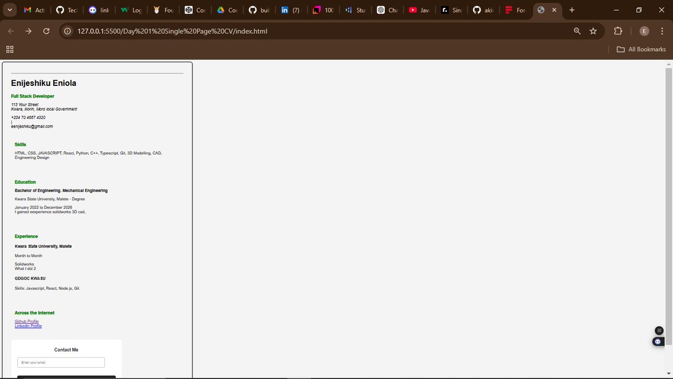This screenshot has height=379, width=673.
Task: Open the GitHub 'akir' tab
Action: 484,10
